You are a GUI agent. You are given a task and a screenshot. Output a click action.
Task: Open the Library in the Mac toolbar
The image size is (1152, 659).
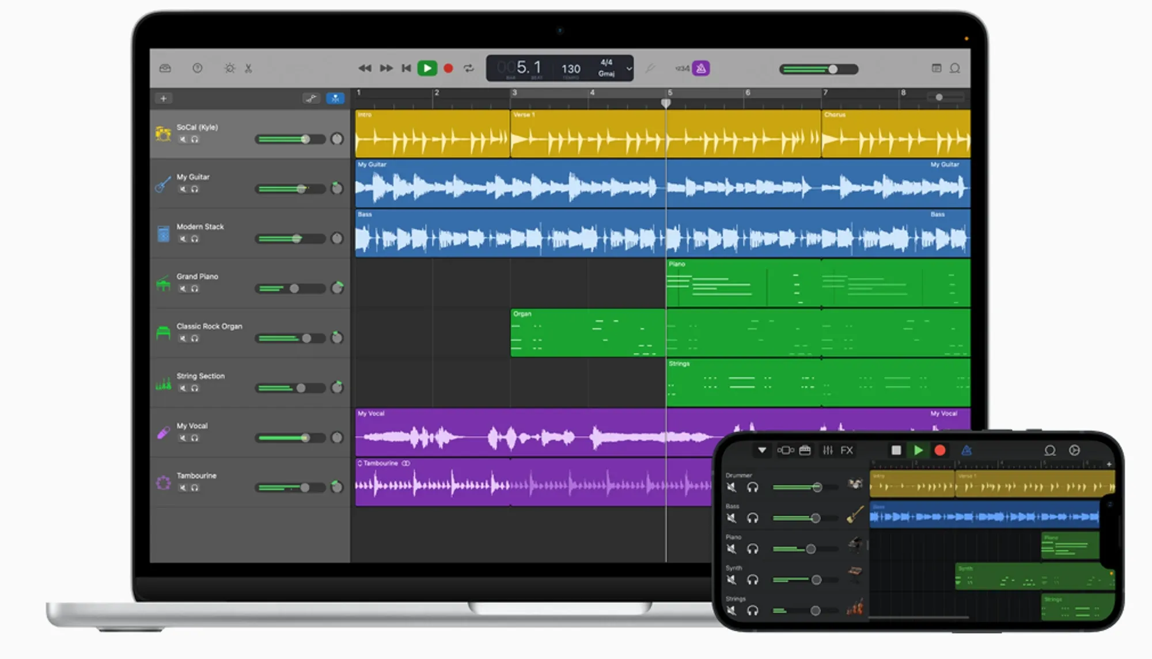coord(165,68)
